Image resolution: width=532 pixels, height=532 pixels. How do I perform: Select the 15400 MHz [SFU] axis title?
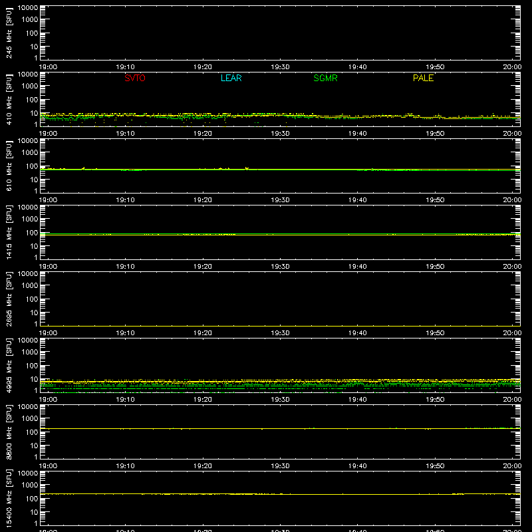[9, 498]
